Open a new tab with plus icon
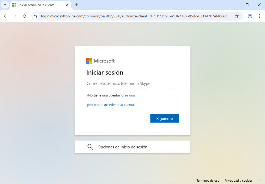265x184 pixels. [77, 5]
